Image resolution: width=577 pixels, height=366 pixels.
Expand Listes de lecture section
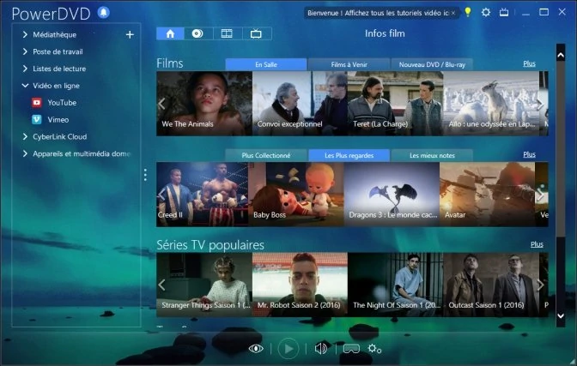point(25,69)
